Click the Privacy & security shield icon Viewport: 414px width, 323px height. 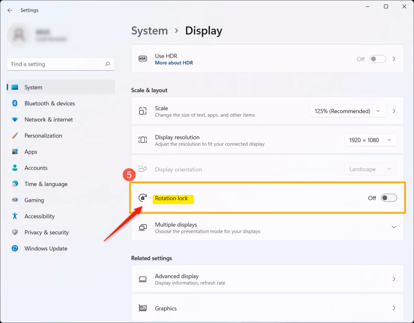click(x=15, y=233)
